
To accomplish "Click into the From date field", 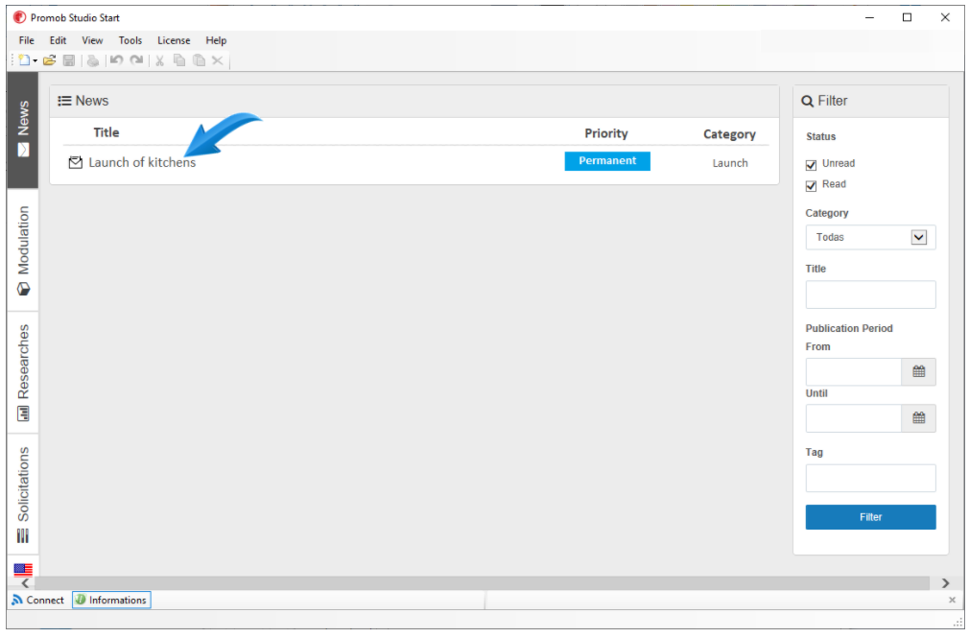I will (854, 371).
